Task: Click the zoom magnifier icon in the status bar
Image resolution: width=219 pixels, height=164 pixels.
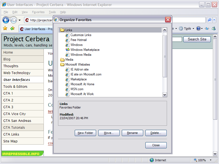Action: (195, 160)
